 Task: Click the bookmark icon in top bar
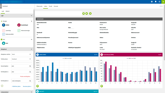(156, 2)
